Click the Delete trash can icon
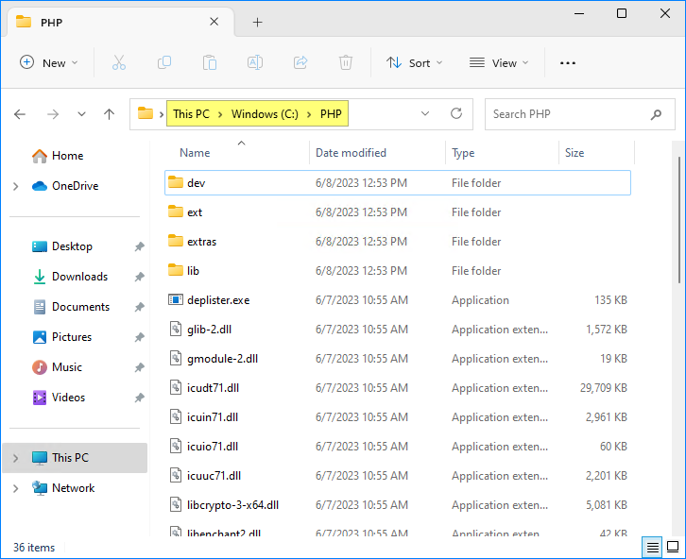Screen dimensions: 686x559 point(346,63)
